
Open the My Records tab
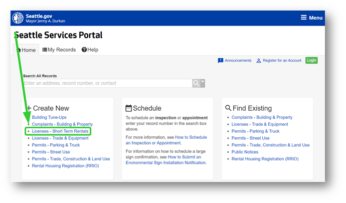click(59, 50)
